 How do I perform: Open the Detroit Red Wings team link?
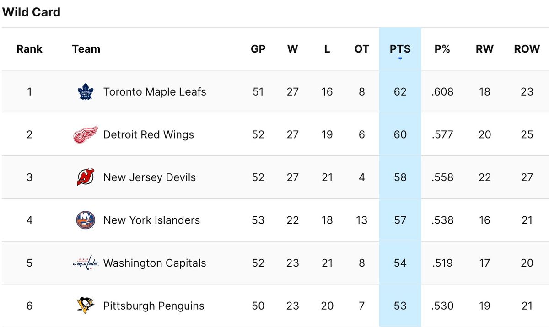pyautogui.click(x=149, y=135)
